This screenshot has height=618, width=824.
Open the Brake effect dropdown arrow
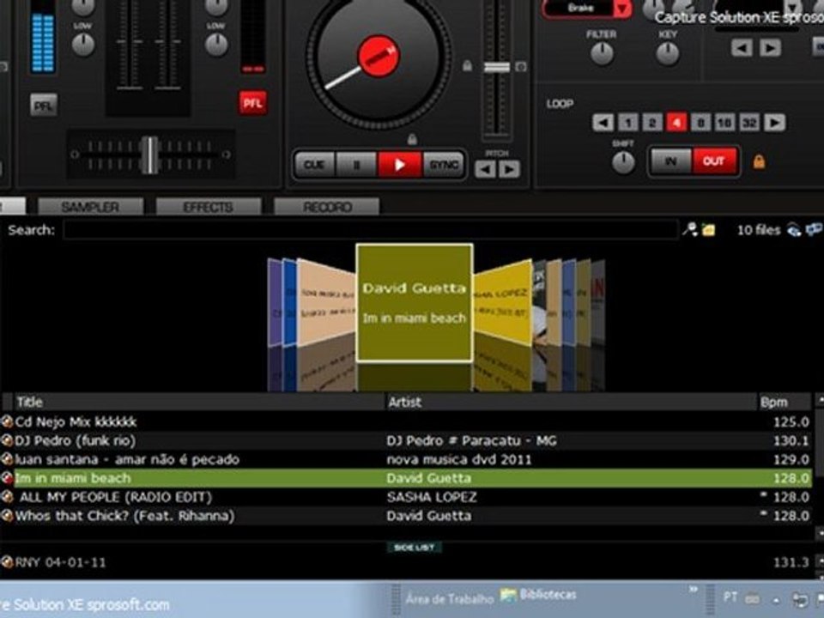(623, 9)
